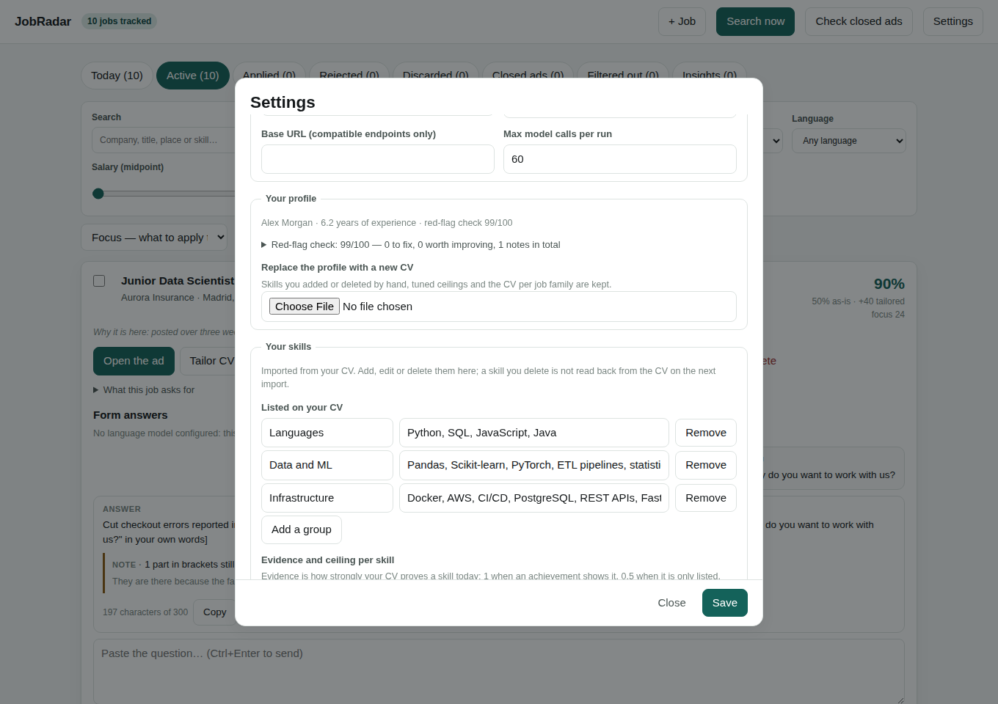Remove the Languages skill group
This screenshot has width=998, height=704.
tap(706, 433)
